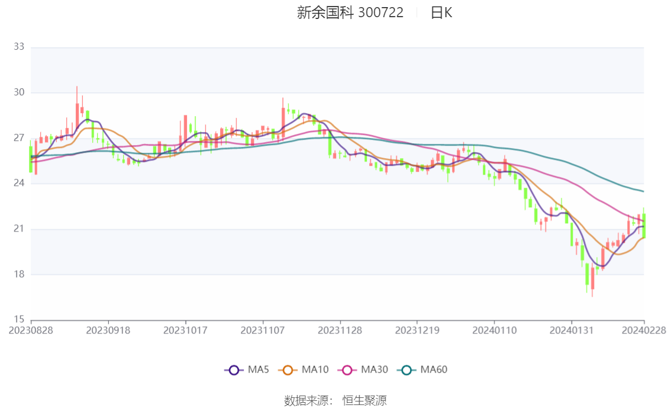Screen dimensions: 671x408
Task: Toggle the MA30 legend series
Action: (x=363, y=370)
